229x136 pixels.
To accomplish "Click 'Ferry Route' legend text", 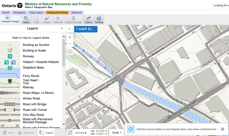I will coord(31,76).
